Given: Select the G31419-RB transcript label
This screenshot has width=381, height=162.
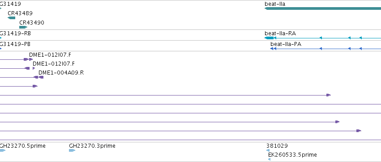Looking at the screenshot, I should (15, 33).
